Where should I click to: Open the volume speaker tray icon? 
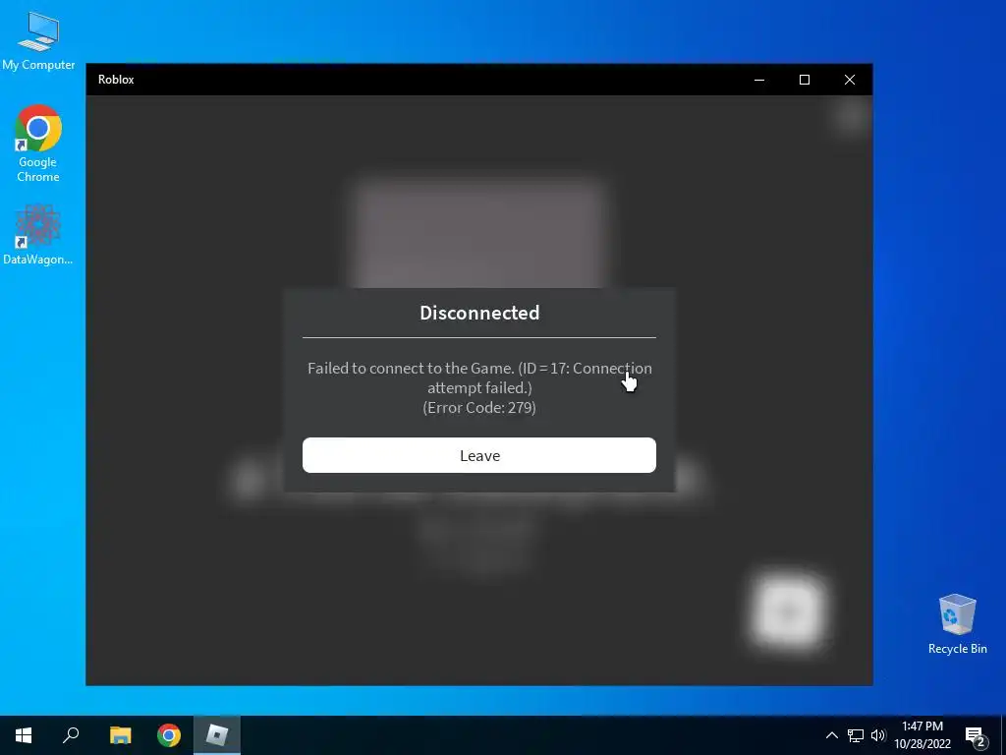(x=878, y=735)
